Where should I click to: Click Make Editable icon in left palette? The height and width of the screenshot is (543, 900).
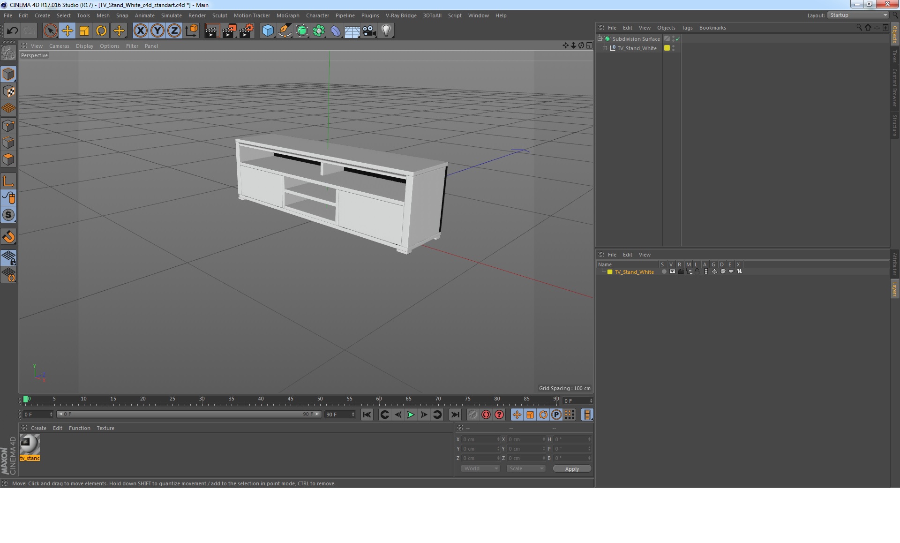(8, 53)
